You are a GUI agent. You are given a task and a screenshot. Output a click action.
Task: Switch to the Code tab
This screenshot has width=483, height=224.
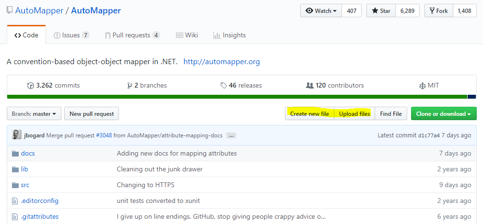26,35
